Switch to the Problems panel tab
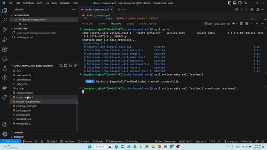Image resolution: width=267 pixels, height=150 pixels. pyautogui.click(x=88, y=24)
